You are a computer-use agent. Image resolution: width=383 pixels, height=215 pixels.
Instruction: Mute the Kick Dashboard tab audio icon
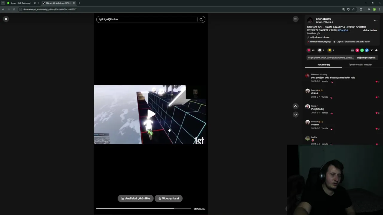(34, 3)
